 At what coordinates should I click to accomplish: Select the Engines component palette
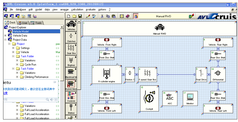[71, 61]
